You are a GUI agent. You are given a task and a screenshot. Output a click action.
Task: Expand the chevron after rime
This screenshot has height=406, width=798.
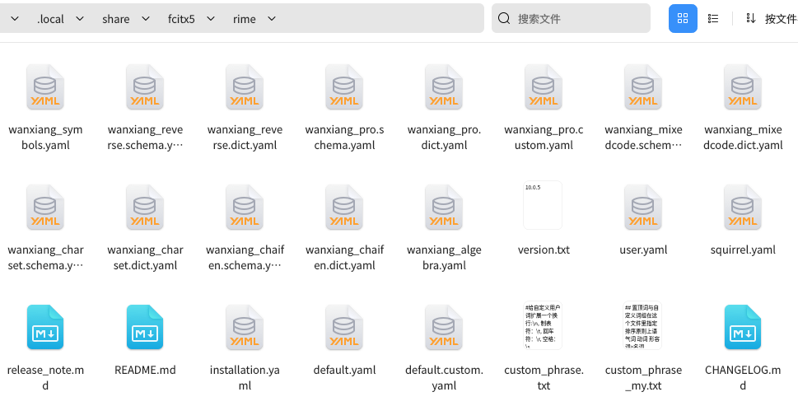tap(272, 19)
